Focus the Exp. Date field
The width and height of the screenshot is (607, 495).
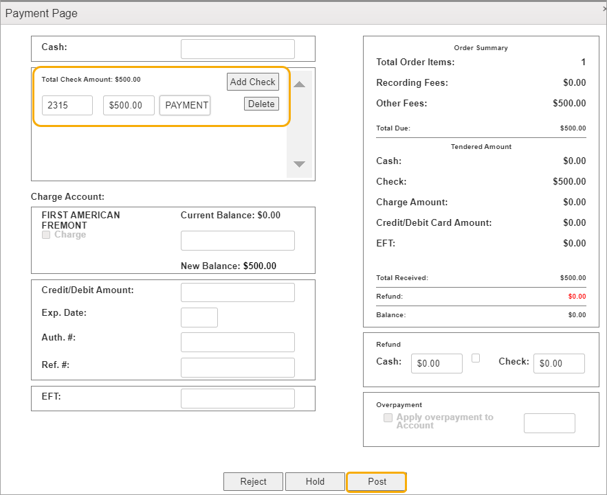[x=199, y=317]
